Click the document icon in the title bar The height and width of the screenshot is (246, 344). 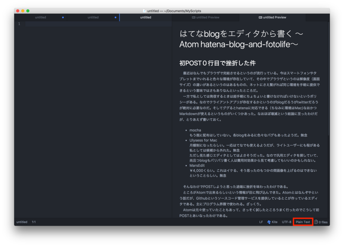point(144,11)
